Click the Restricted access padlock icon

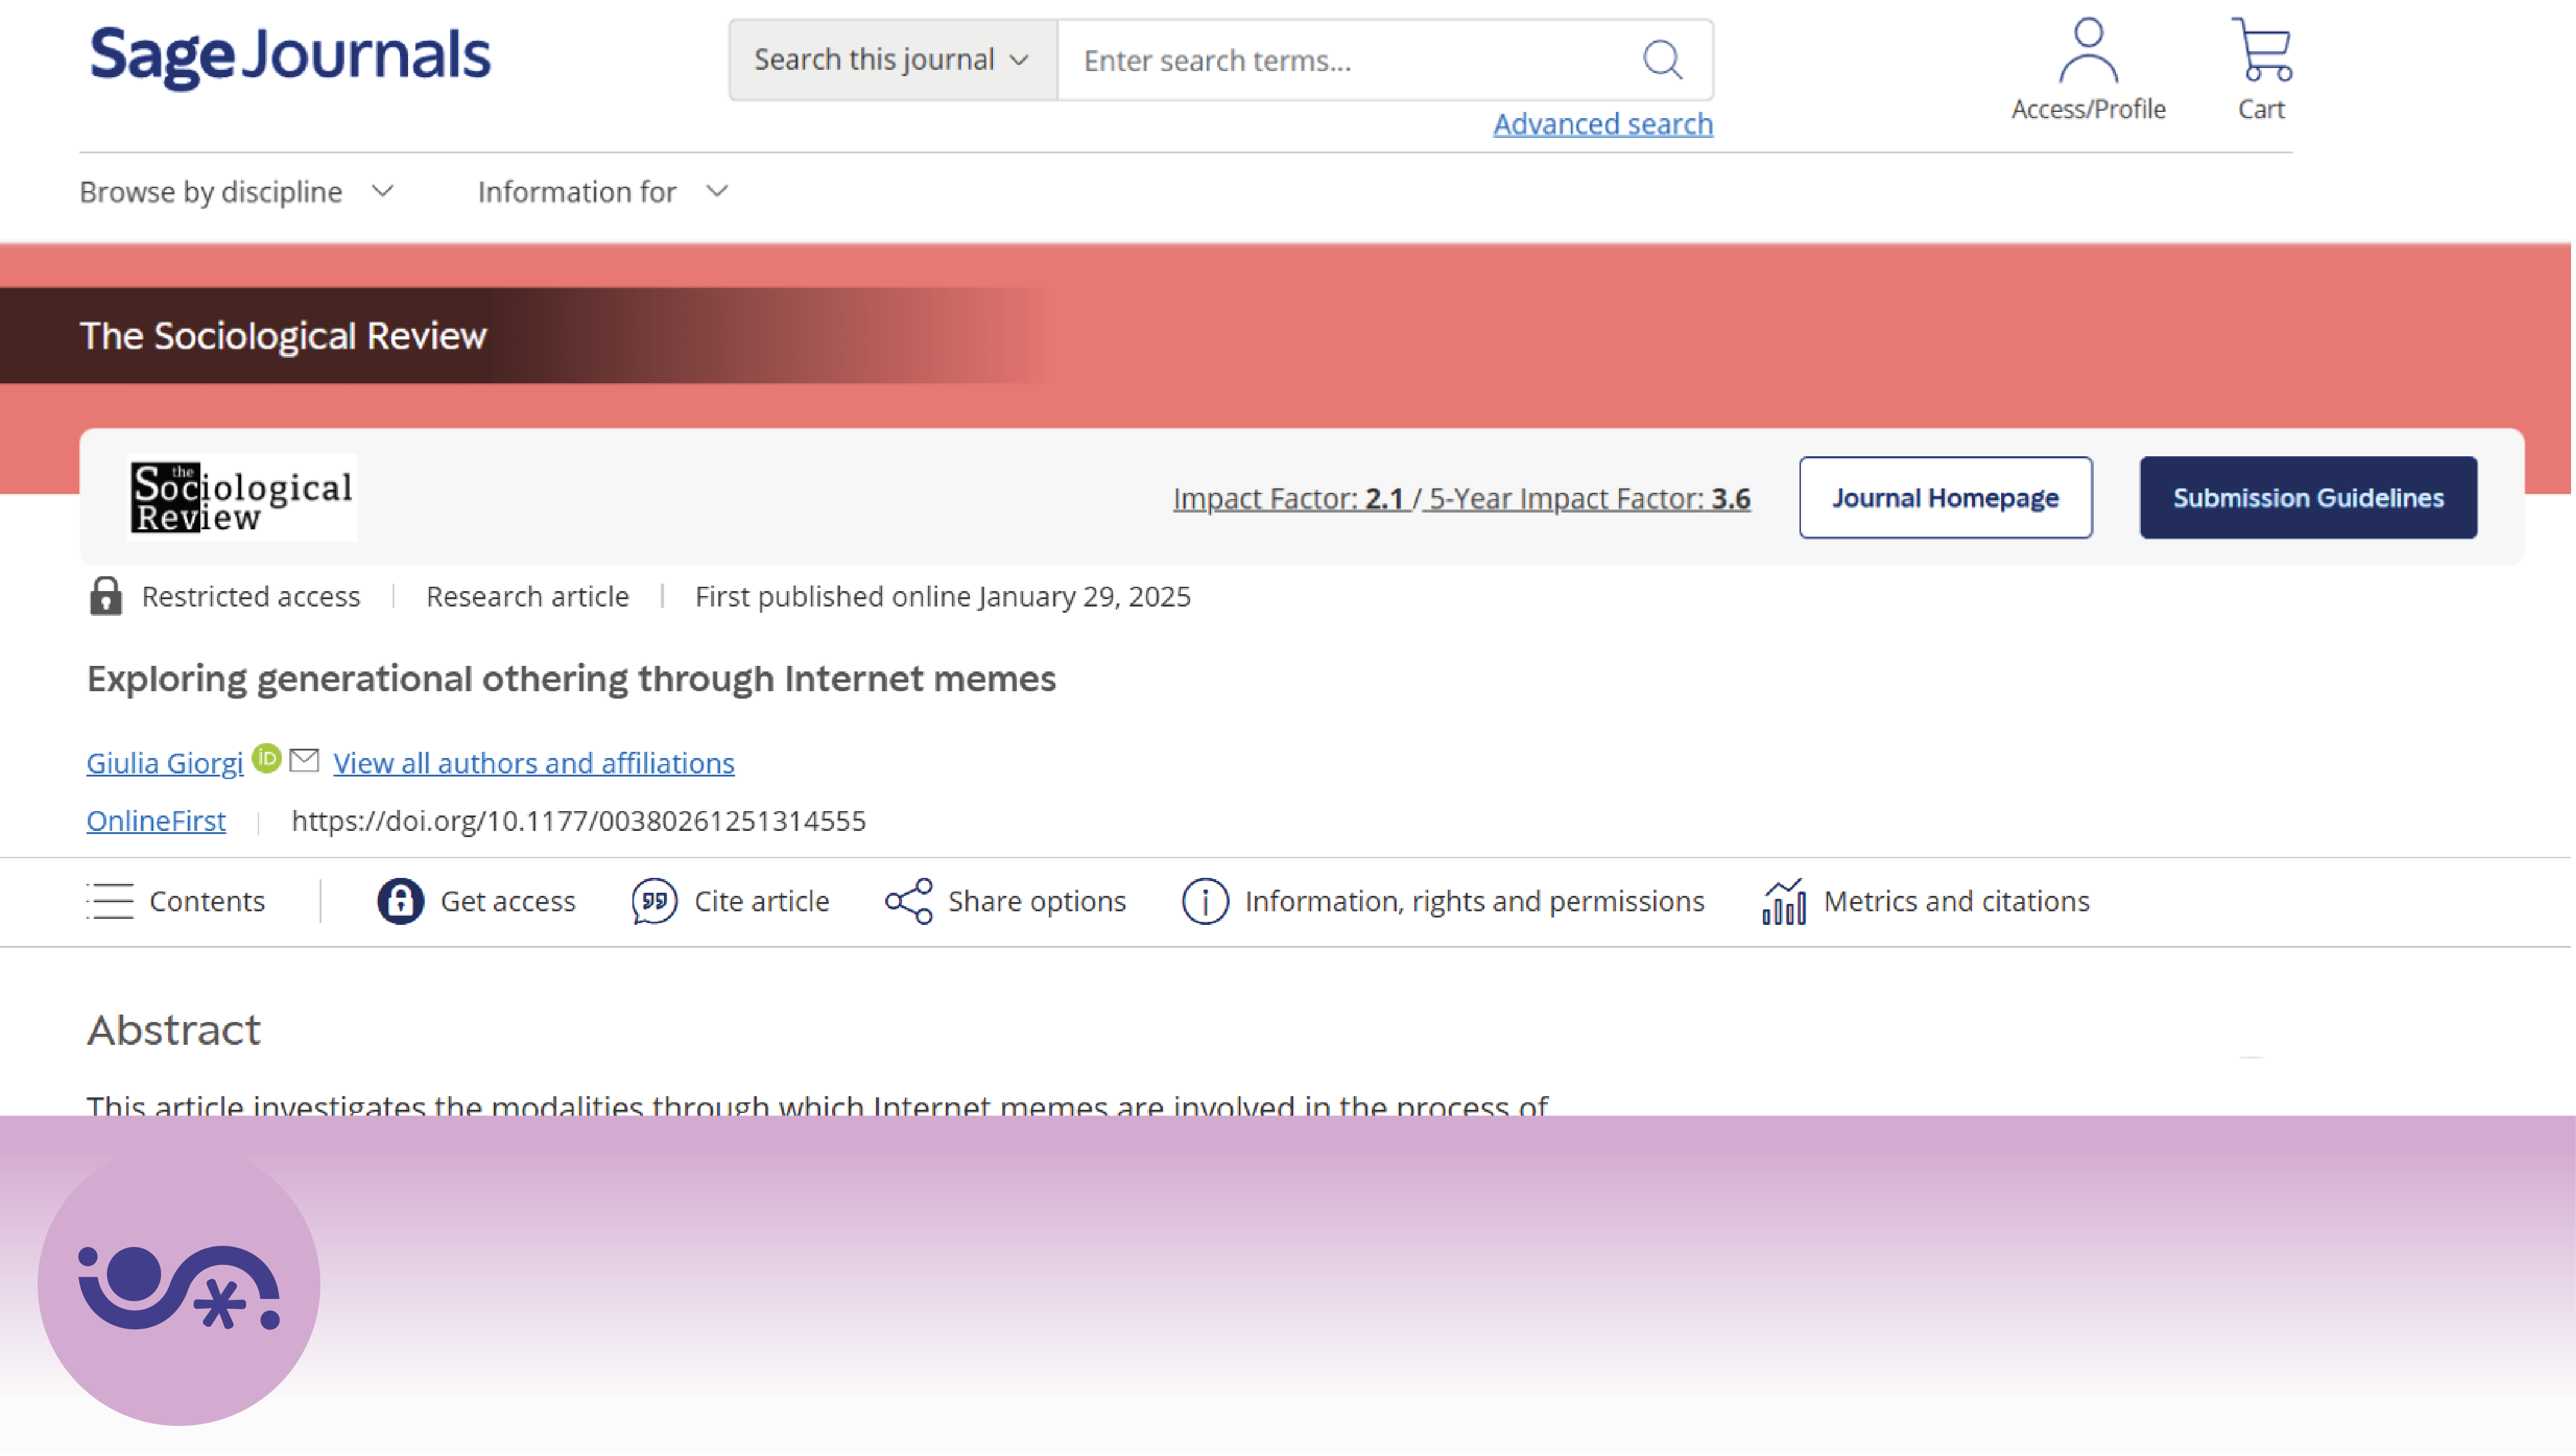(x=106, y=596)
